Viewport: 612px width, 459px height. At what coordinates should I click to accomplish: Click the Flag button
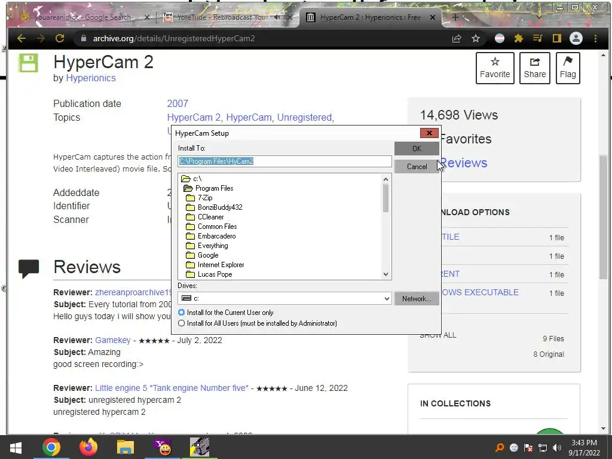(568, 68)
